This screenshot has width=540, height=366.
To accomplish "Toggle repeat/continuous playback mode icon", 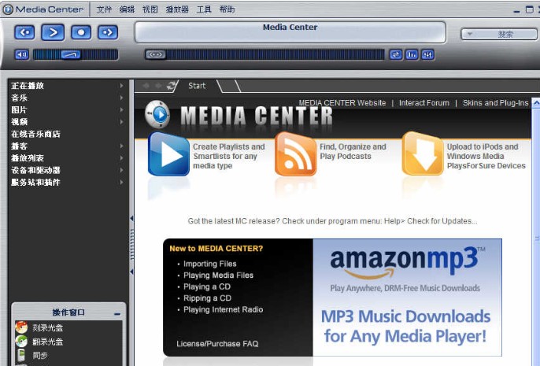I will [396, 55].
